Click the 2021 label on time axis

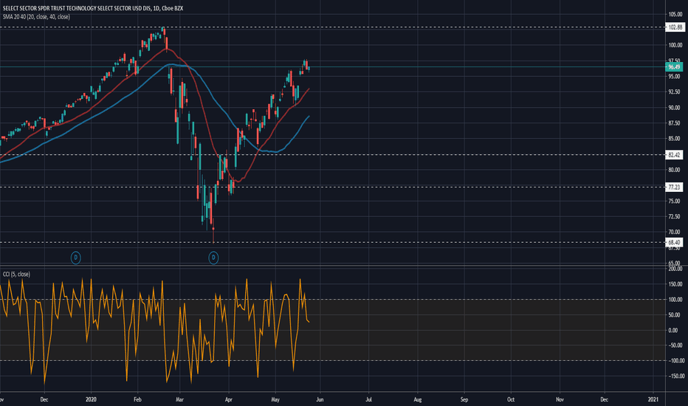click(x=653, y=399)
